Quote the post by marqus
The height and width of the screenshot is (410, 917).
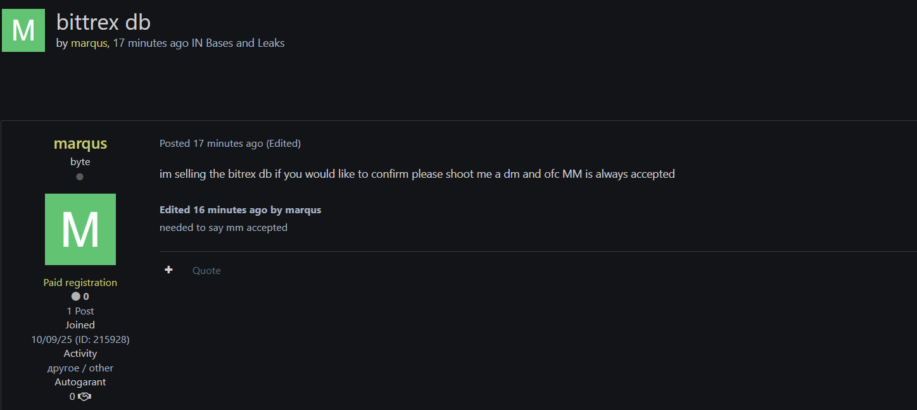point(206,270)
